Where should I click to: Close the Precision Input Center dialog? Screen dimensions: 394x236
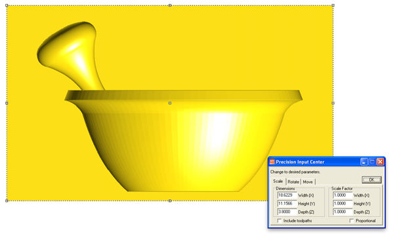click(380, 162)
